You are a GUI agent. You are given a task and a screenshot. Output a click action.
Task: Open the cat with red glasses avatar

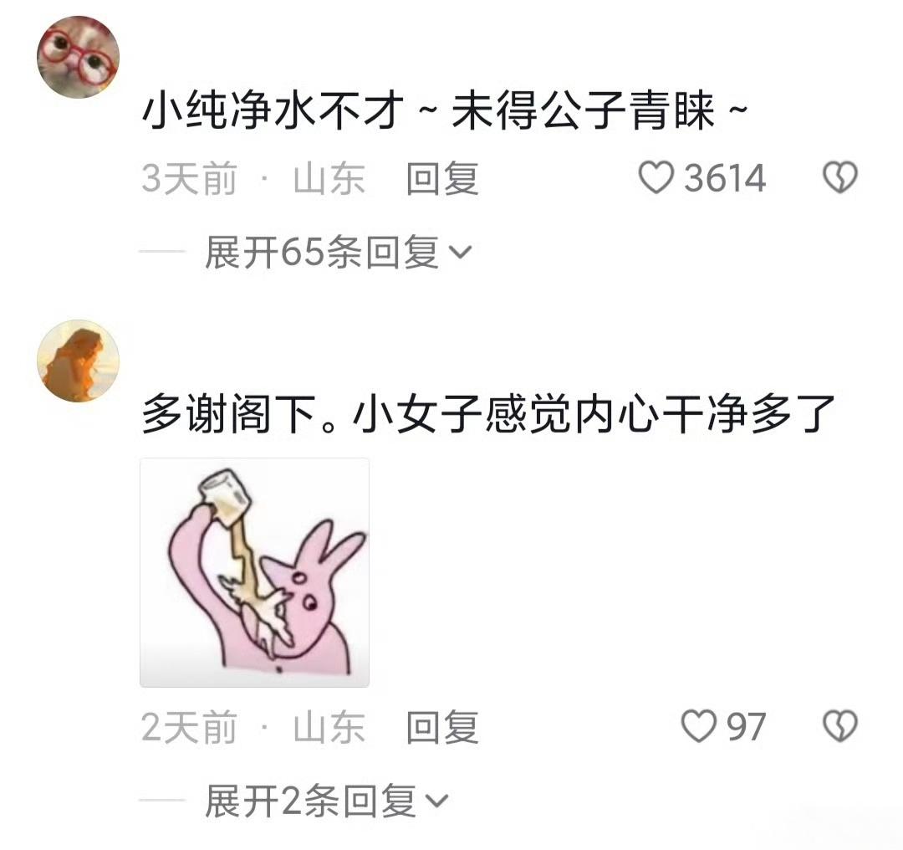point(79,57)
